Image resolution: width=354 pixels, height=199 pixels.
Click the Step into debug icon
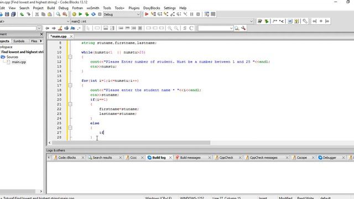166,14
